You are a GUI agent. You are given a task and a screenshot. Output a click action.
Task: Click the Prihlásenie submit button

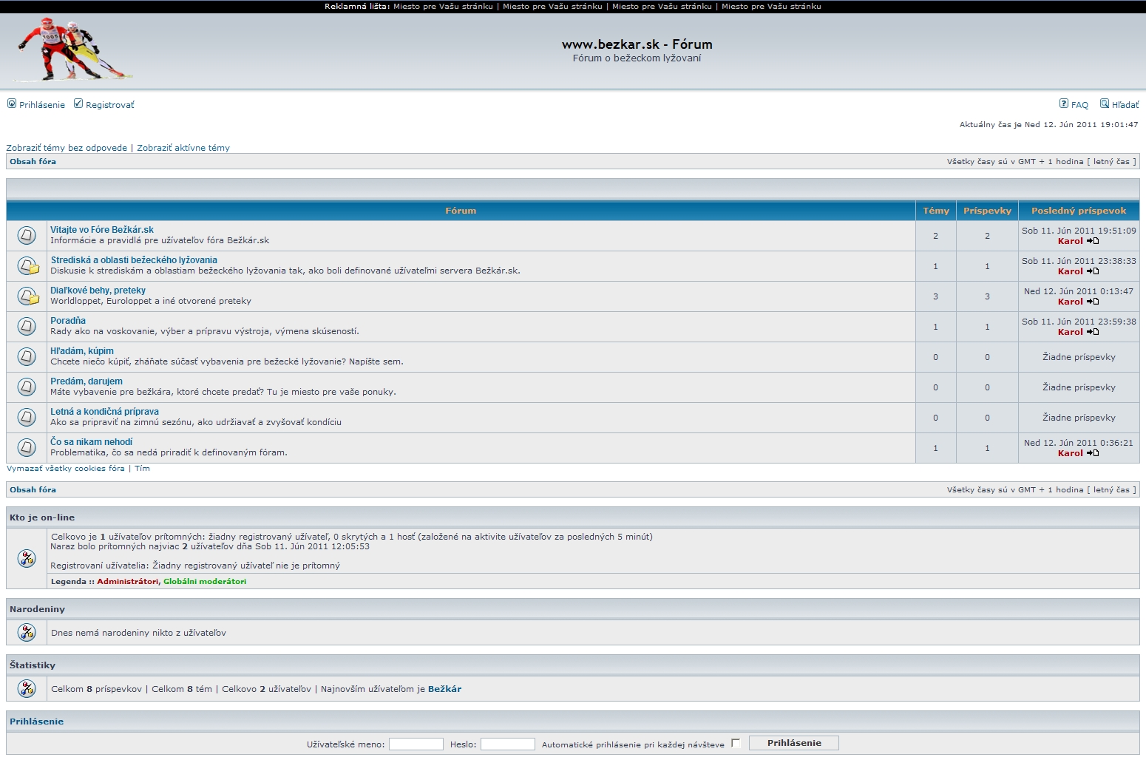click(794, 743)
